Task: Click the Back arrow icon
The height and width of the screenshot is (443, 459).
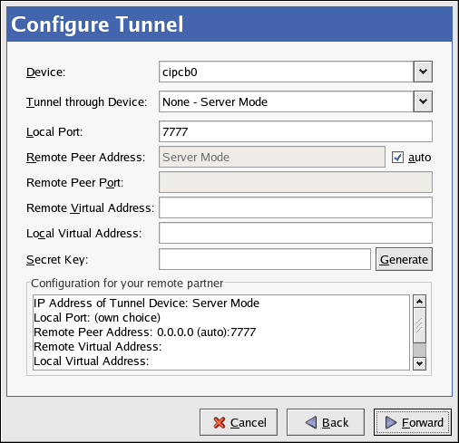Action: pos(311,422)
